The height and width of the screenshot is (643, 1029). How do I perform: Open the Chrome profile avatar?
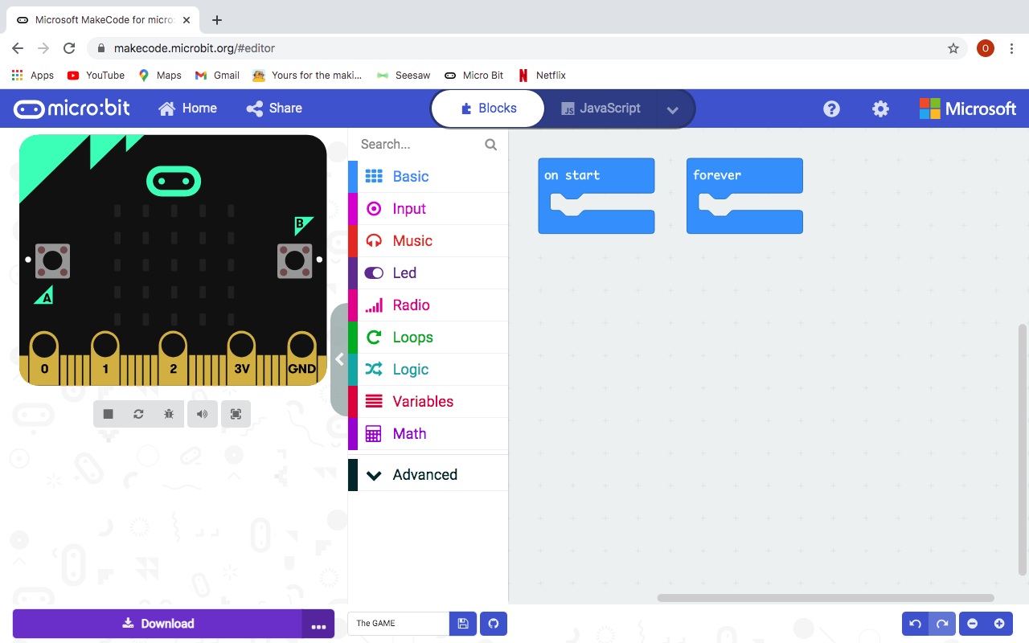pos(986,48)
